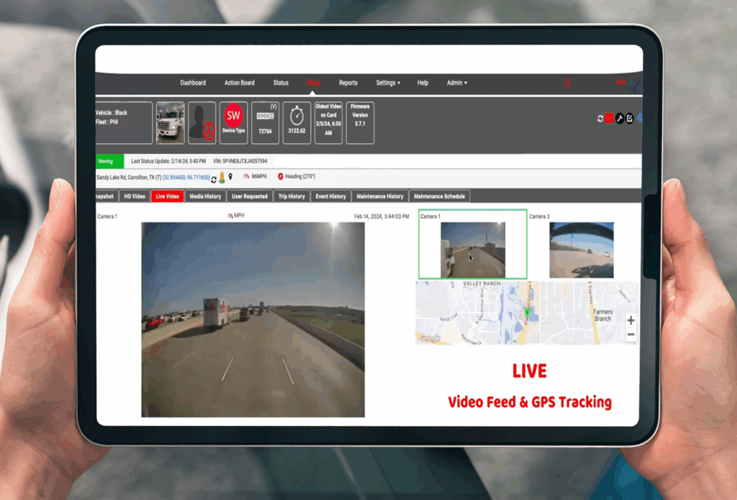737x500 pixels.
Task: Switch to the HD Video tab
Action: click(135, 196)
